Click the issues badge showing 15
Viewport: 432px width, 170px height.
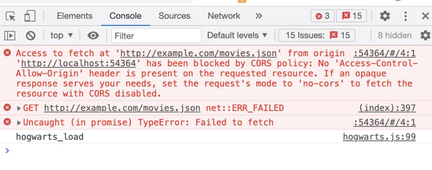click(352, 16)
